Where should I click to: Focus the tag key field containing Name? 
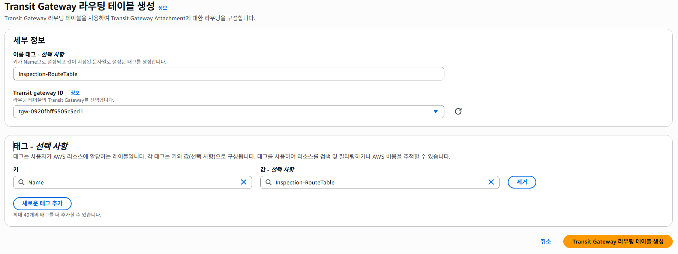(x=132, y=182)
